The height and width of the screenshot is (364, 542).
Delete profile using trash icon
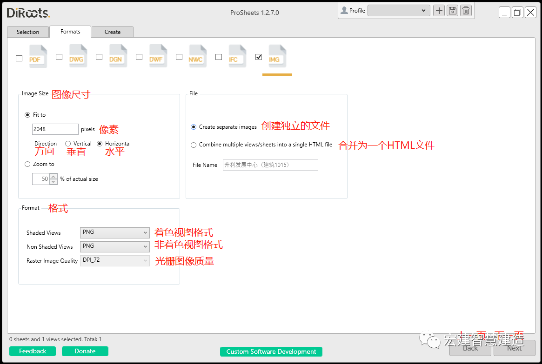pyautogui.click(x=466, y=11)
